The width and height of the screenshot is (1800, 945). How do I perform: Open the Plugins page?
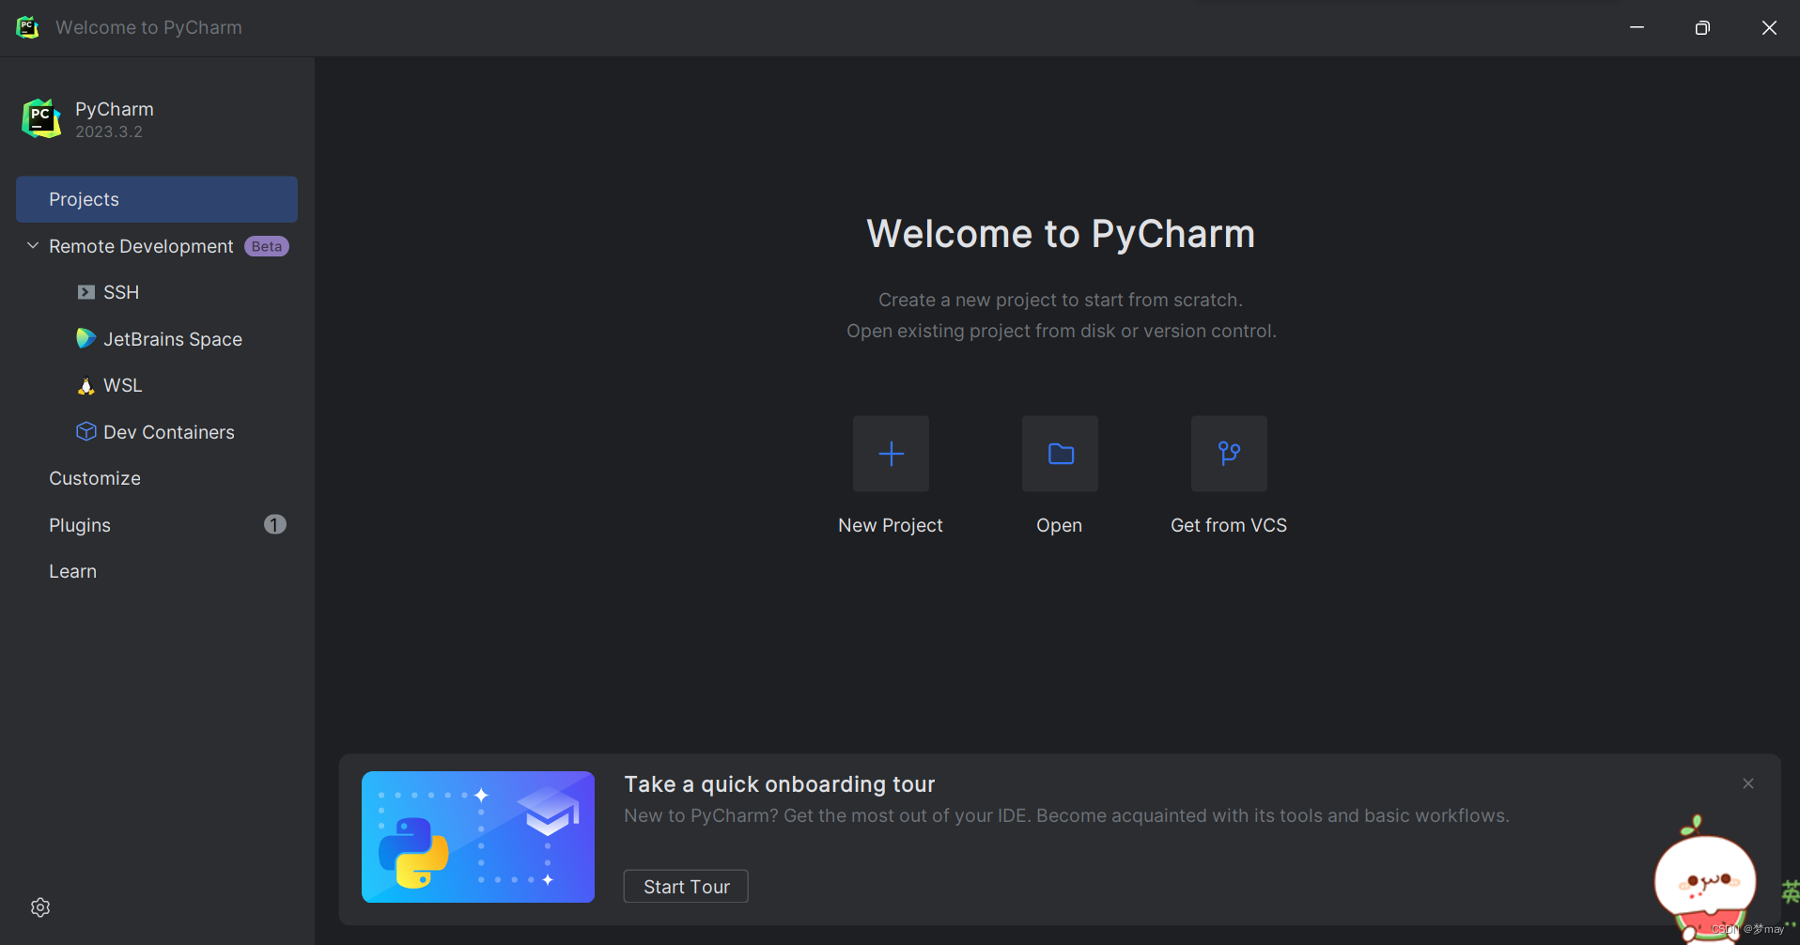point(79,524)
